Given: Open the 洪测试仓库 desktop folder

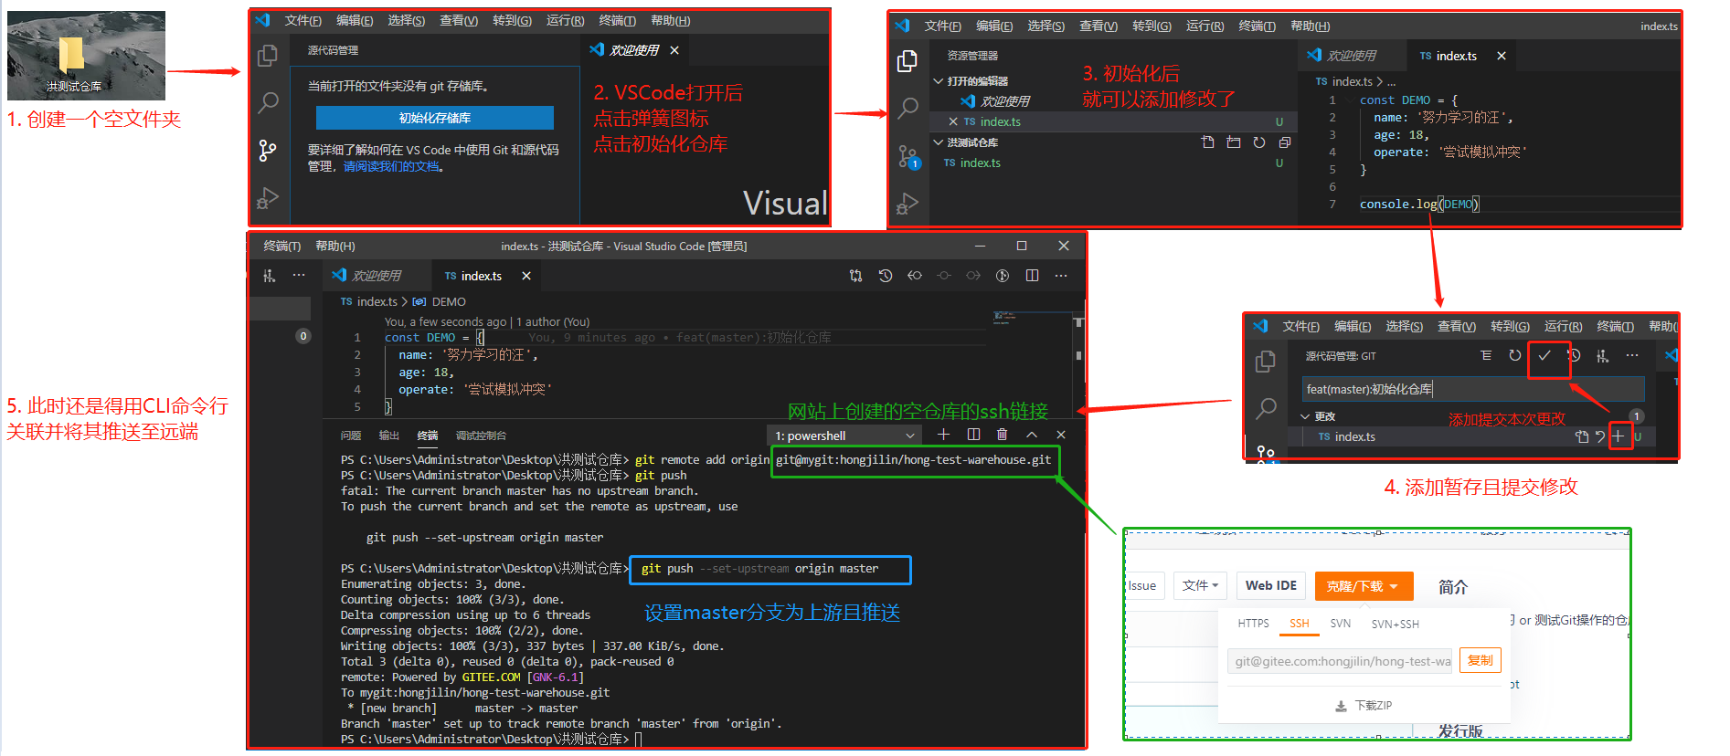Looking at the screenshot, I should (x=73, y=62).
